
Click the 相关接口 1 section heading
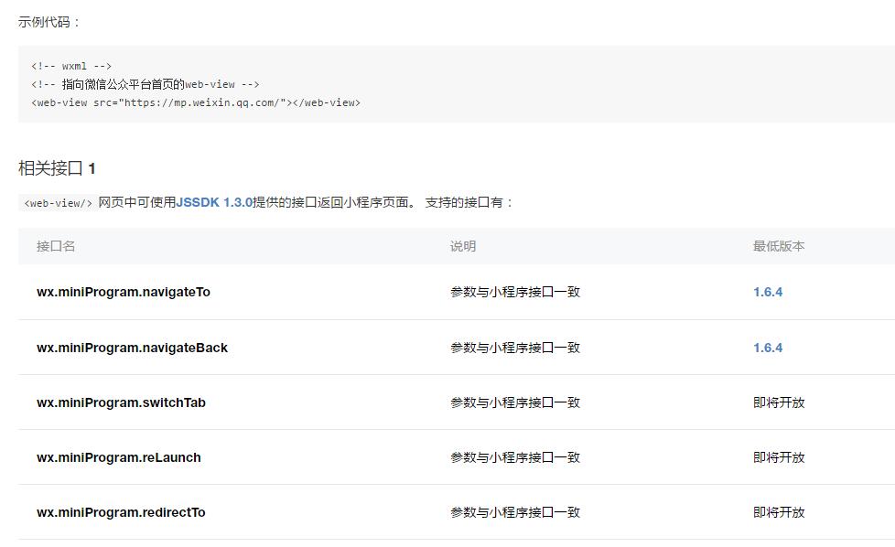coord(57,168)
